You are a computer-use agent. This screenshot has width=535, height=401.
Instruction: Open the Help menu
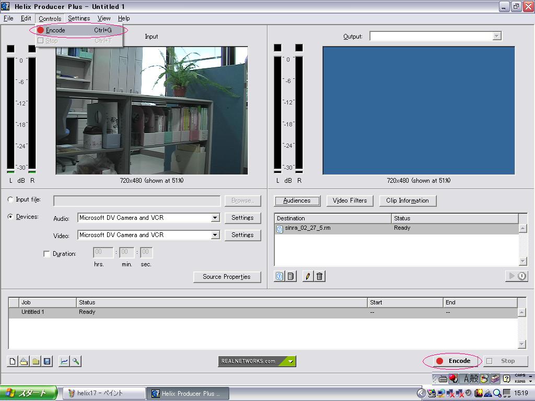[124, 18]
